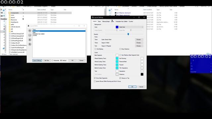Enable the Anti-Aliasing checkbox
This screenshot has width=212, height=119.
click(x=95, y=49)
